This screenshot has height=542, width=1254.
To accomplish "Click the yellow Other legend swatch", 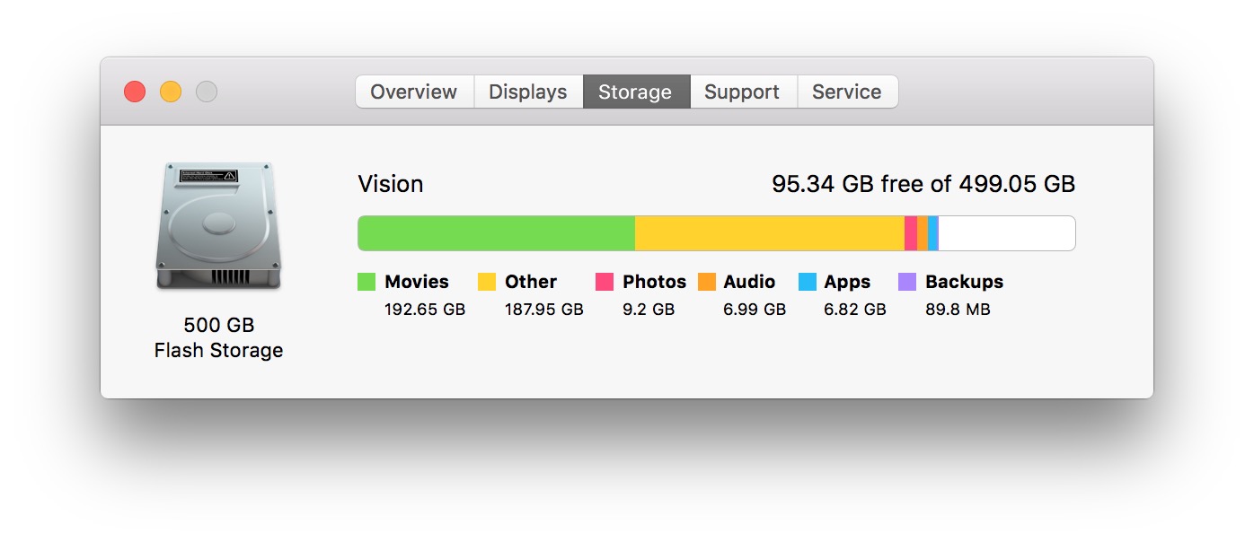I will coord(487,282).
